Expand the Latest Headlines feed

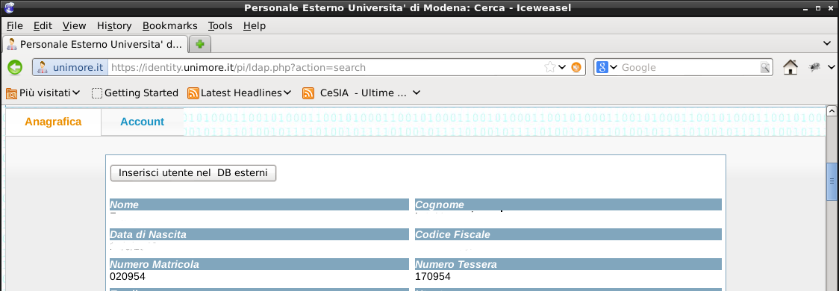click(x=239, y=93)
